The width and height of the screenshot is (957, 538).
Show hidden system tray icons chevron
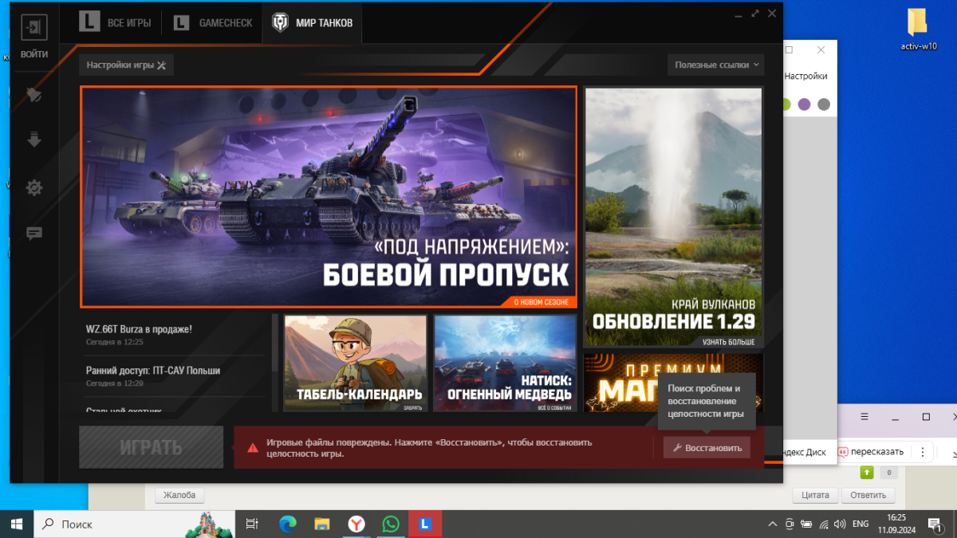click(x=771, y=524)
